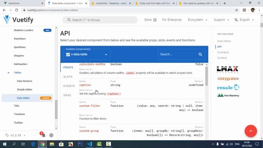Screen dimensions: 263x148
Task: Click the taskbar search icon
Action: (x=14, y=144)
